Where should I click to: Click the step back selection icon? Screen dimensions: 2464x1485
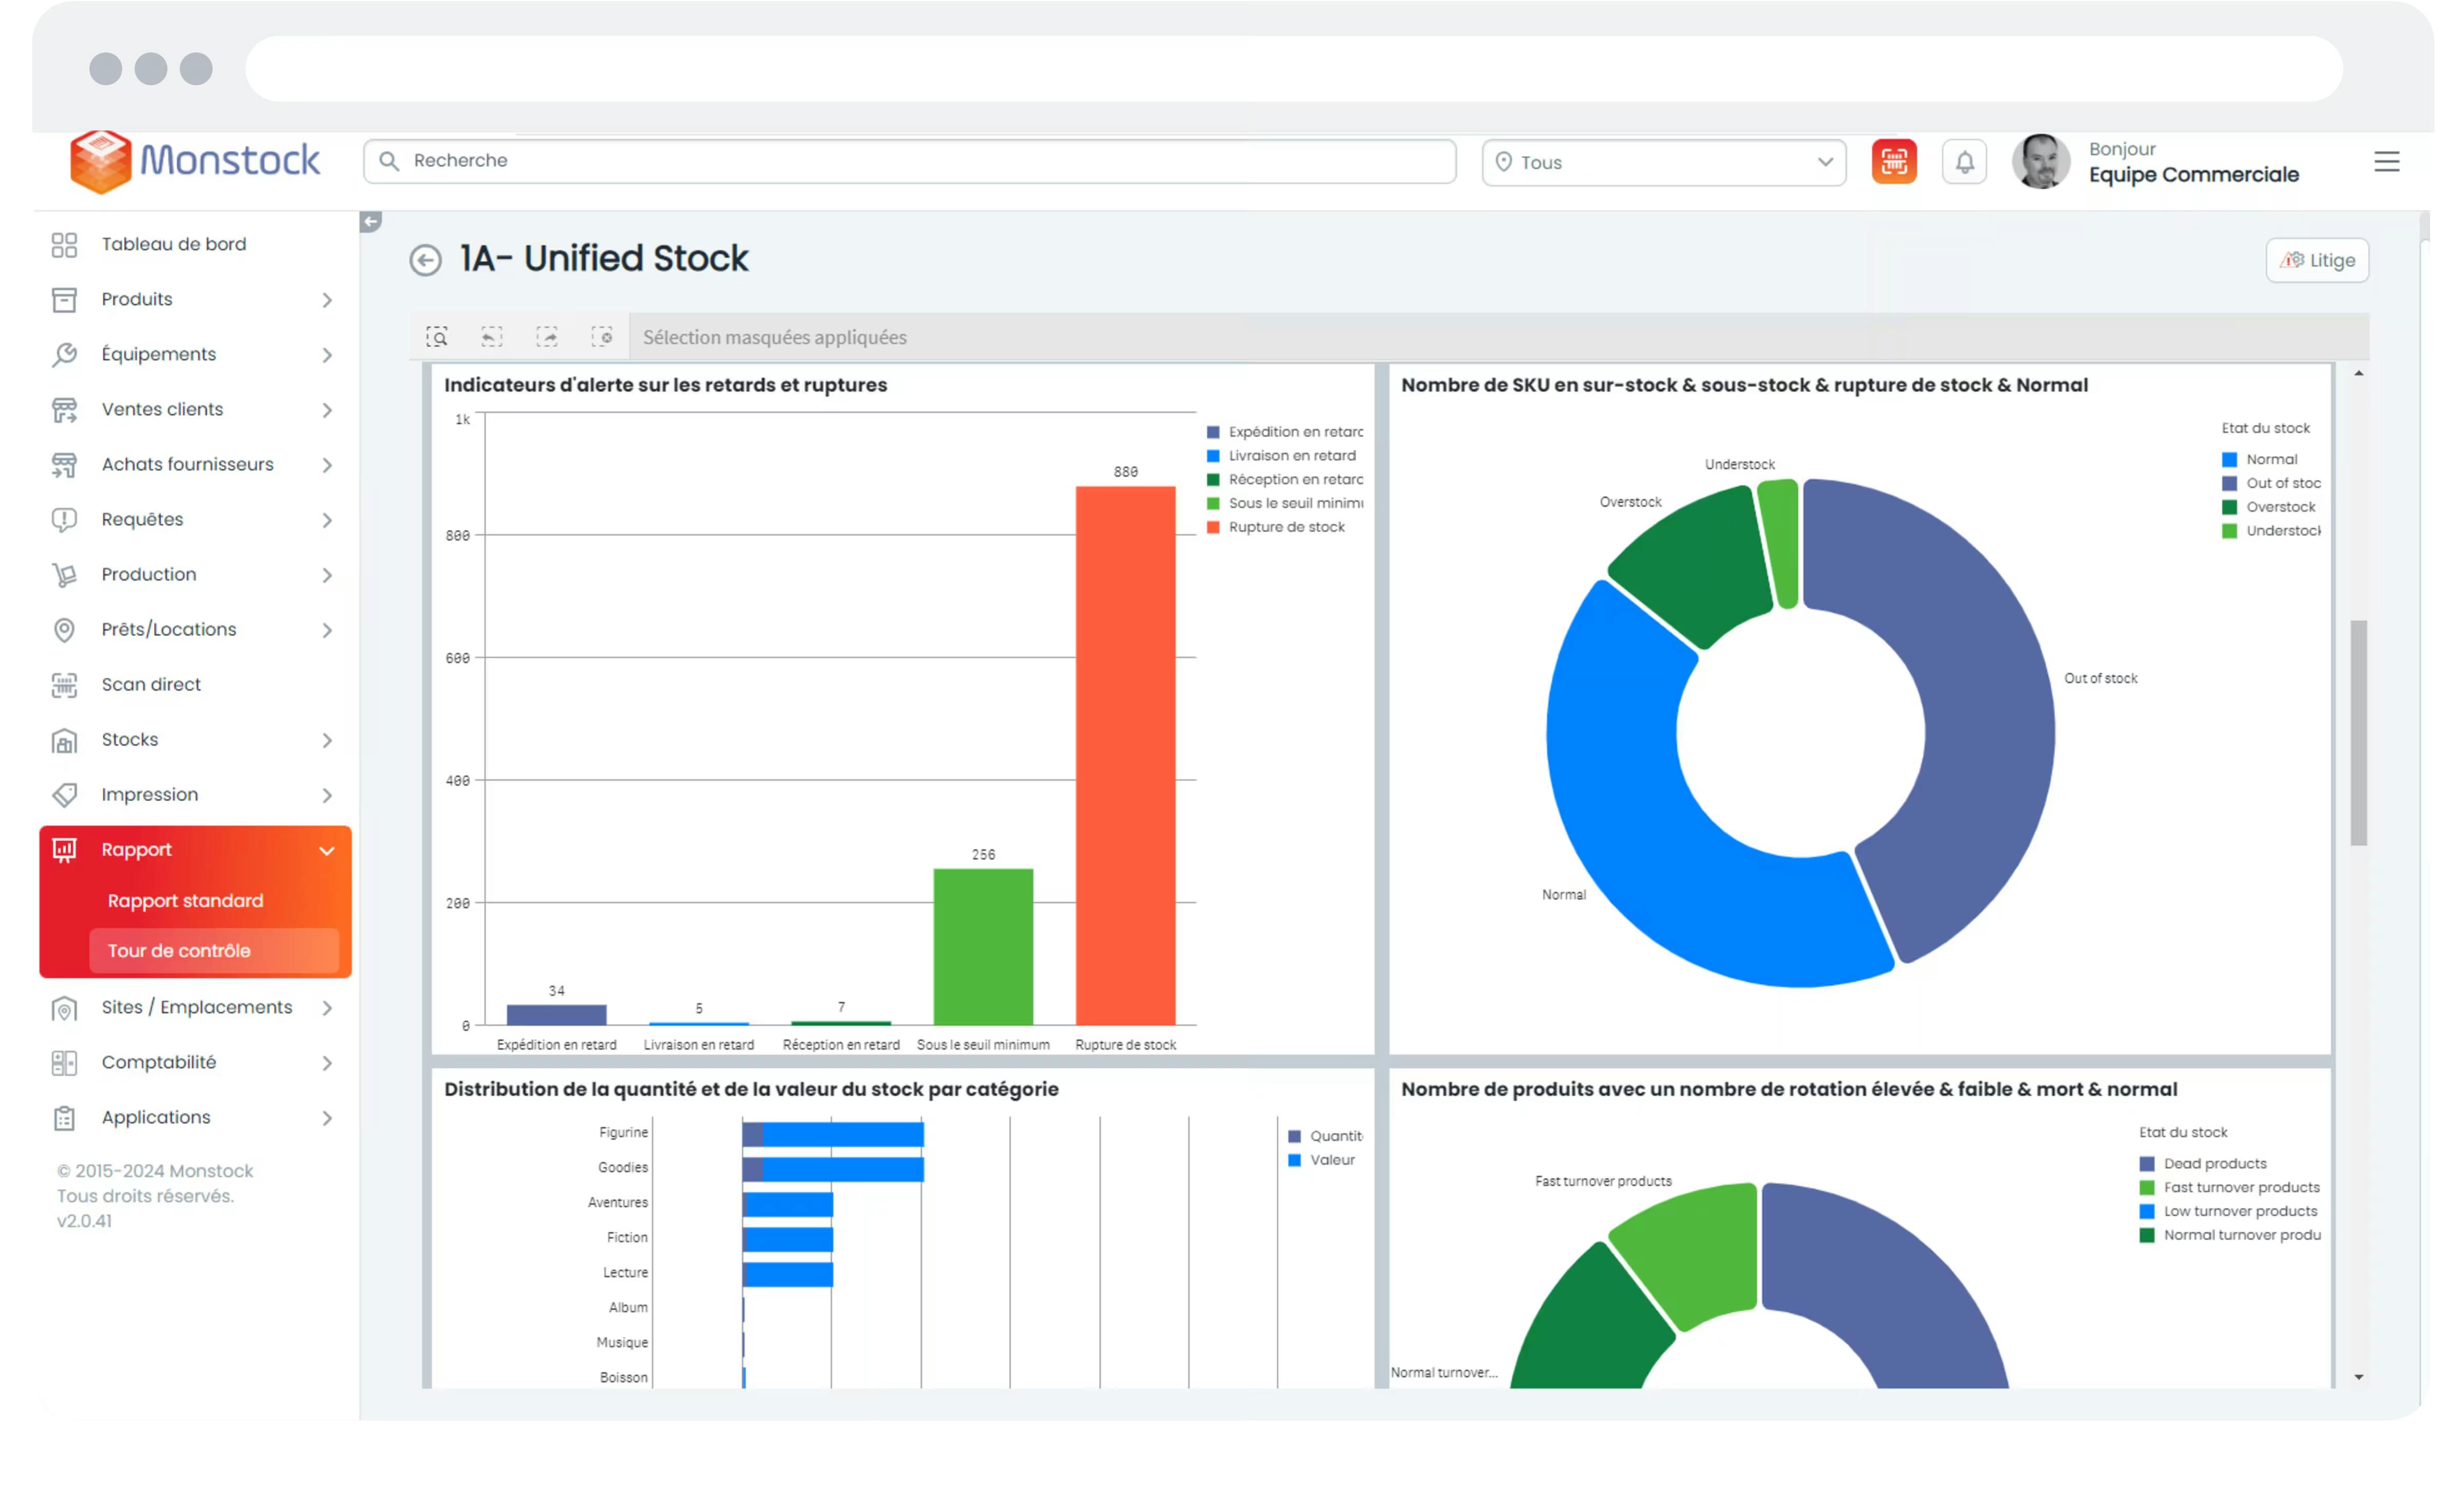pyautogui.click(x=491, y=337)
